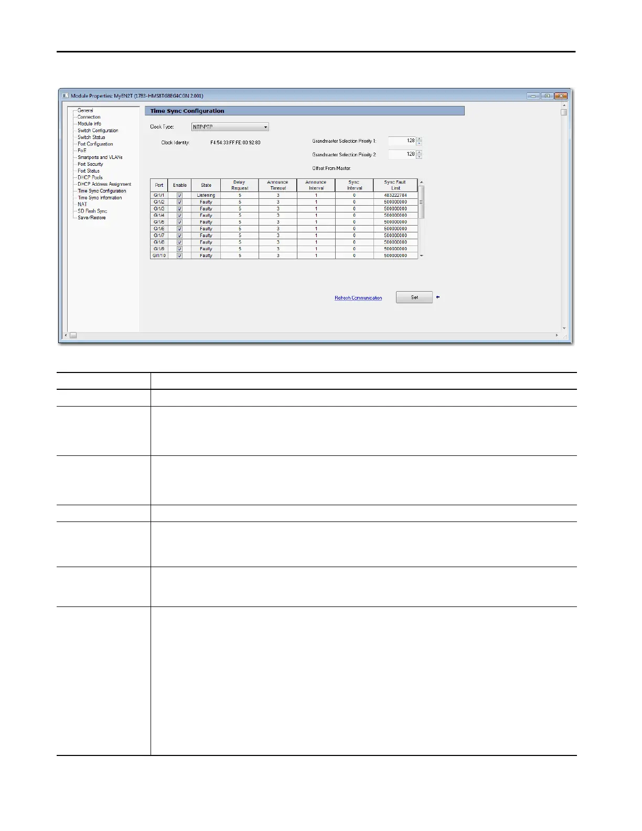Click the Delay Request column header

(x=240, y=185)
